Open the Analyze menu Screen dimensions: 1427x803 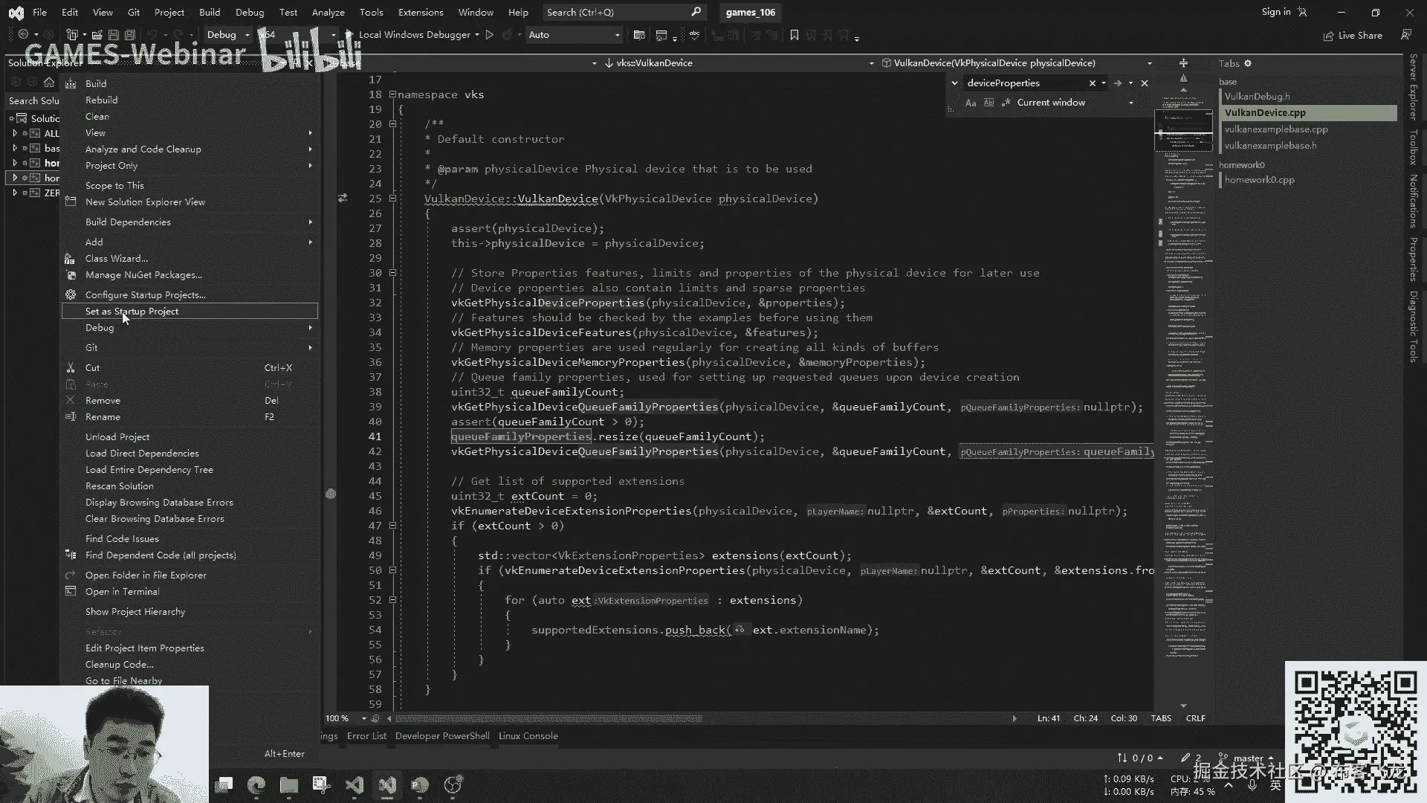tap(328, 13)
